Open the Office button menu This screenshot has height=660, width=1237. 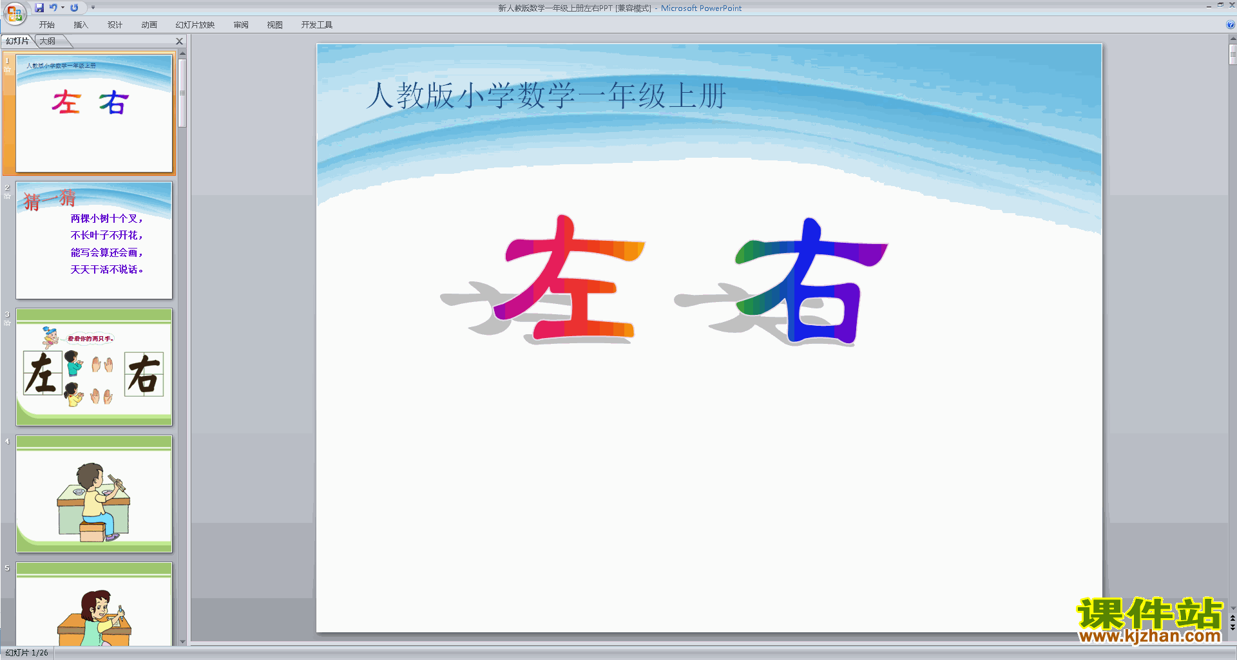pyautogui.click(x=14, y=13)
